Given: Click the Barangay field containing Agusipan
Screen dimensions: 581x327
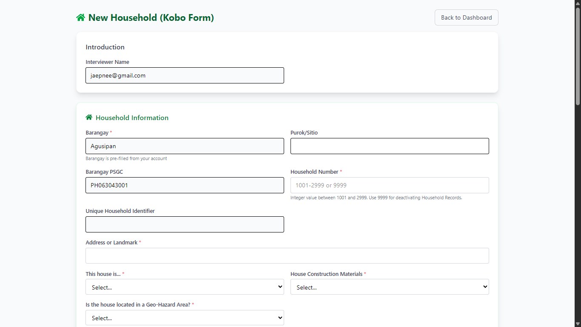Looking at the screenshot, I should tap(185, 146).
